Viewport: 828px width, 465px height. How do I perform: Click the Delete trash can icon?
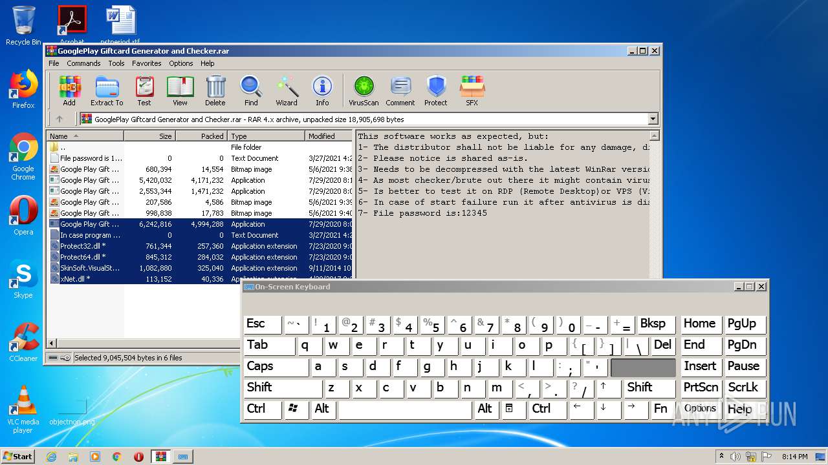pos(215,90)
